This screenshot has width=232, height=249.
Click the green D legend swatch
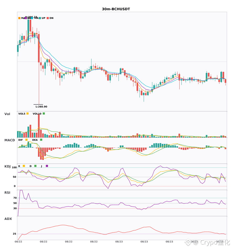click(35, 166)
